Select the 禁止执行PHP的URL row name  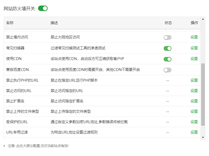[22, 80]
